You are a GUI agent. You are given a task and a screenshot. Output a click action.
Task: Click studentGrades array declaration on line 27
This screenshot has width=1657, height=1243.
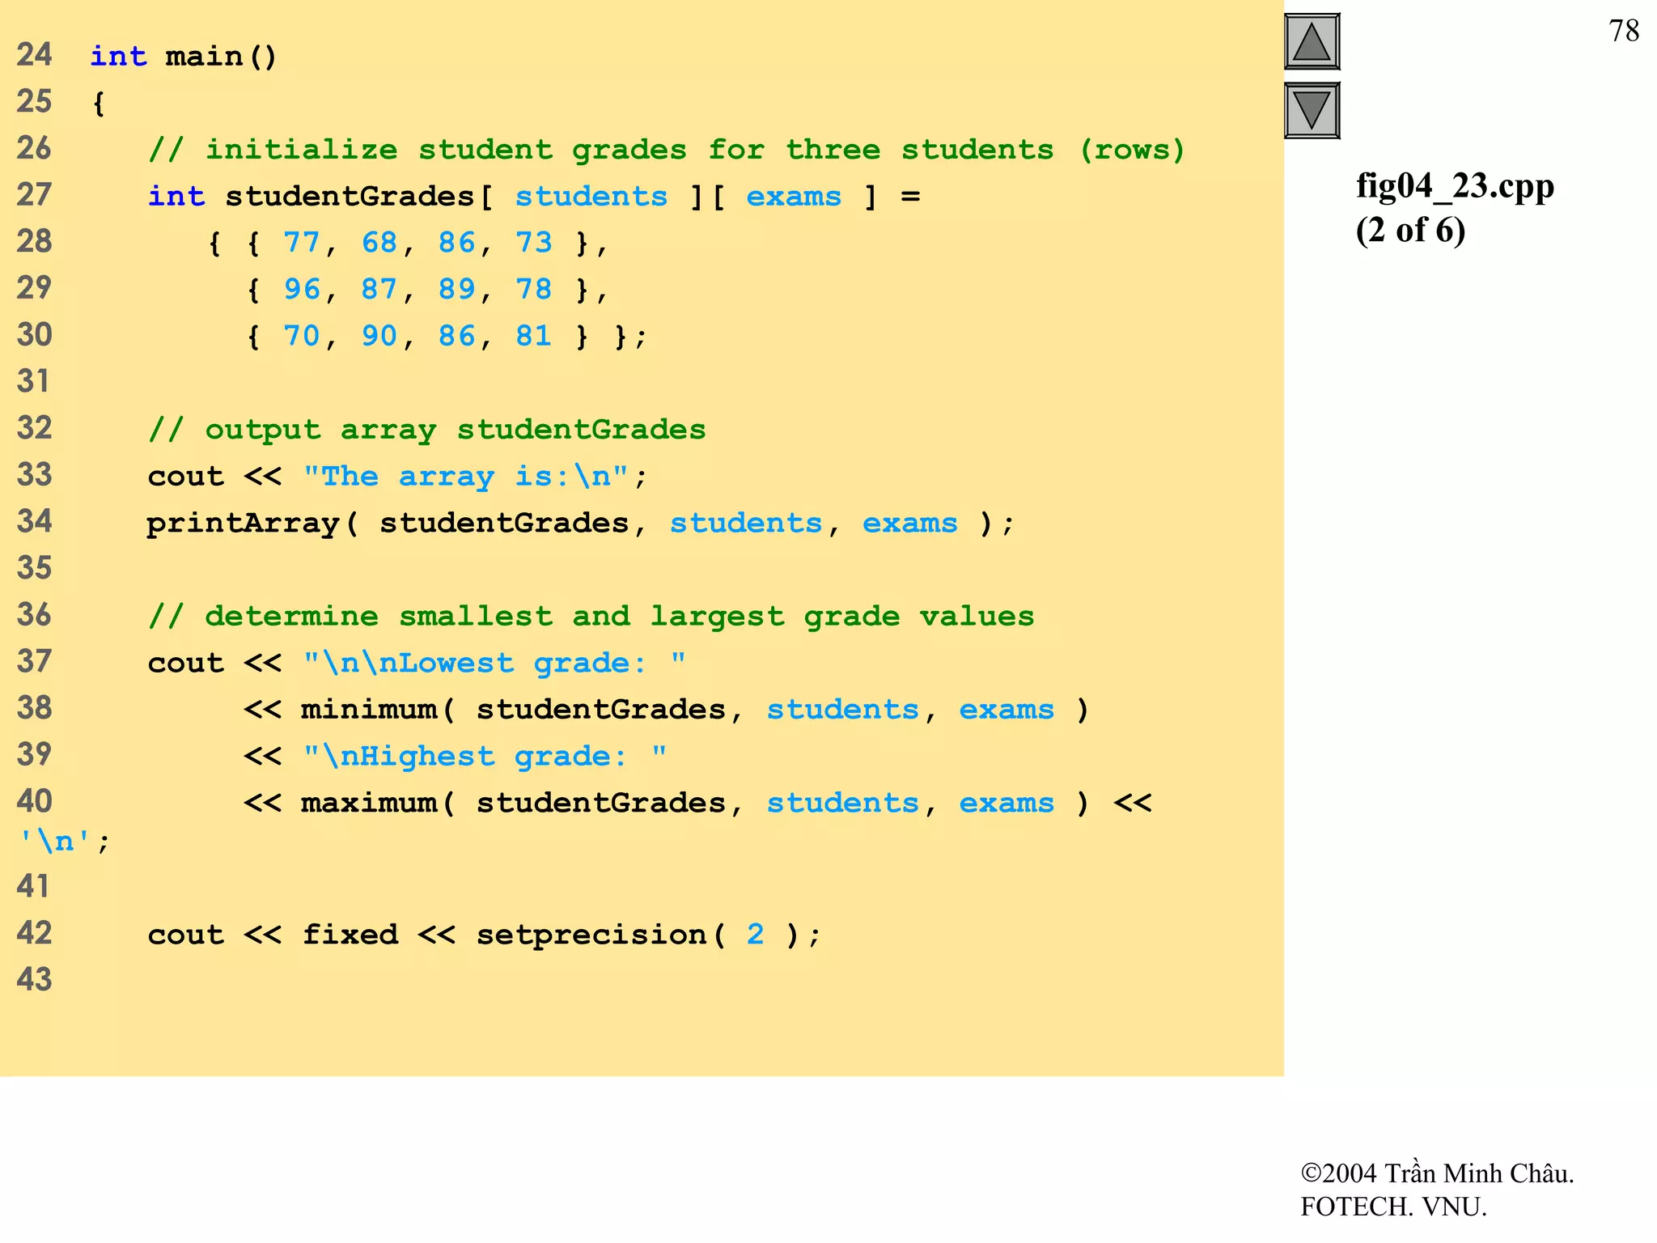tap(533, 197)
